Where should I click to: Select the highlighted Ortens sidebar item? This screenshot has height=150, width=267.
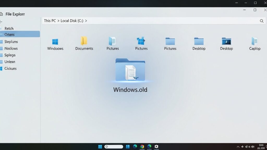coord(9,34)
